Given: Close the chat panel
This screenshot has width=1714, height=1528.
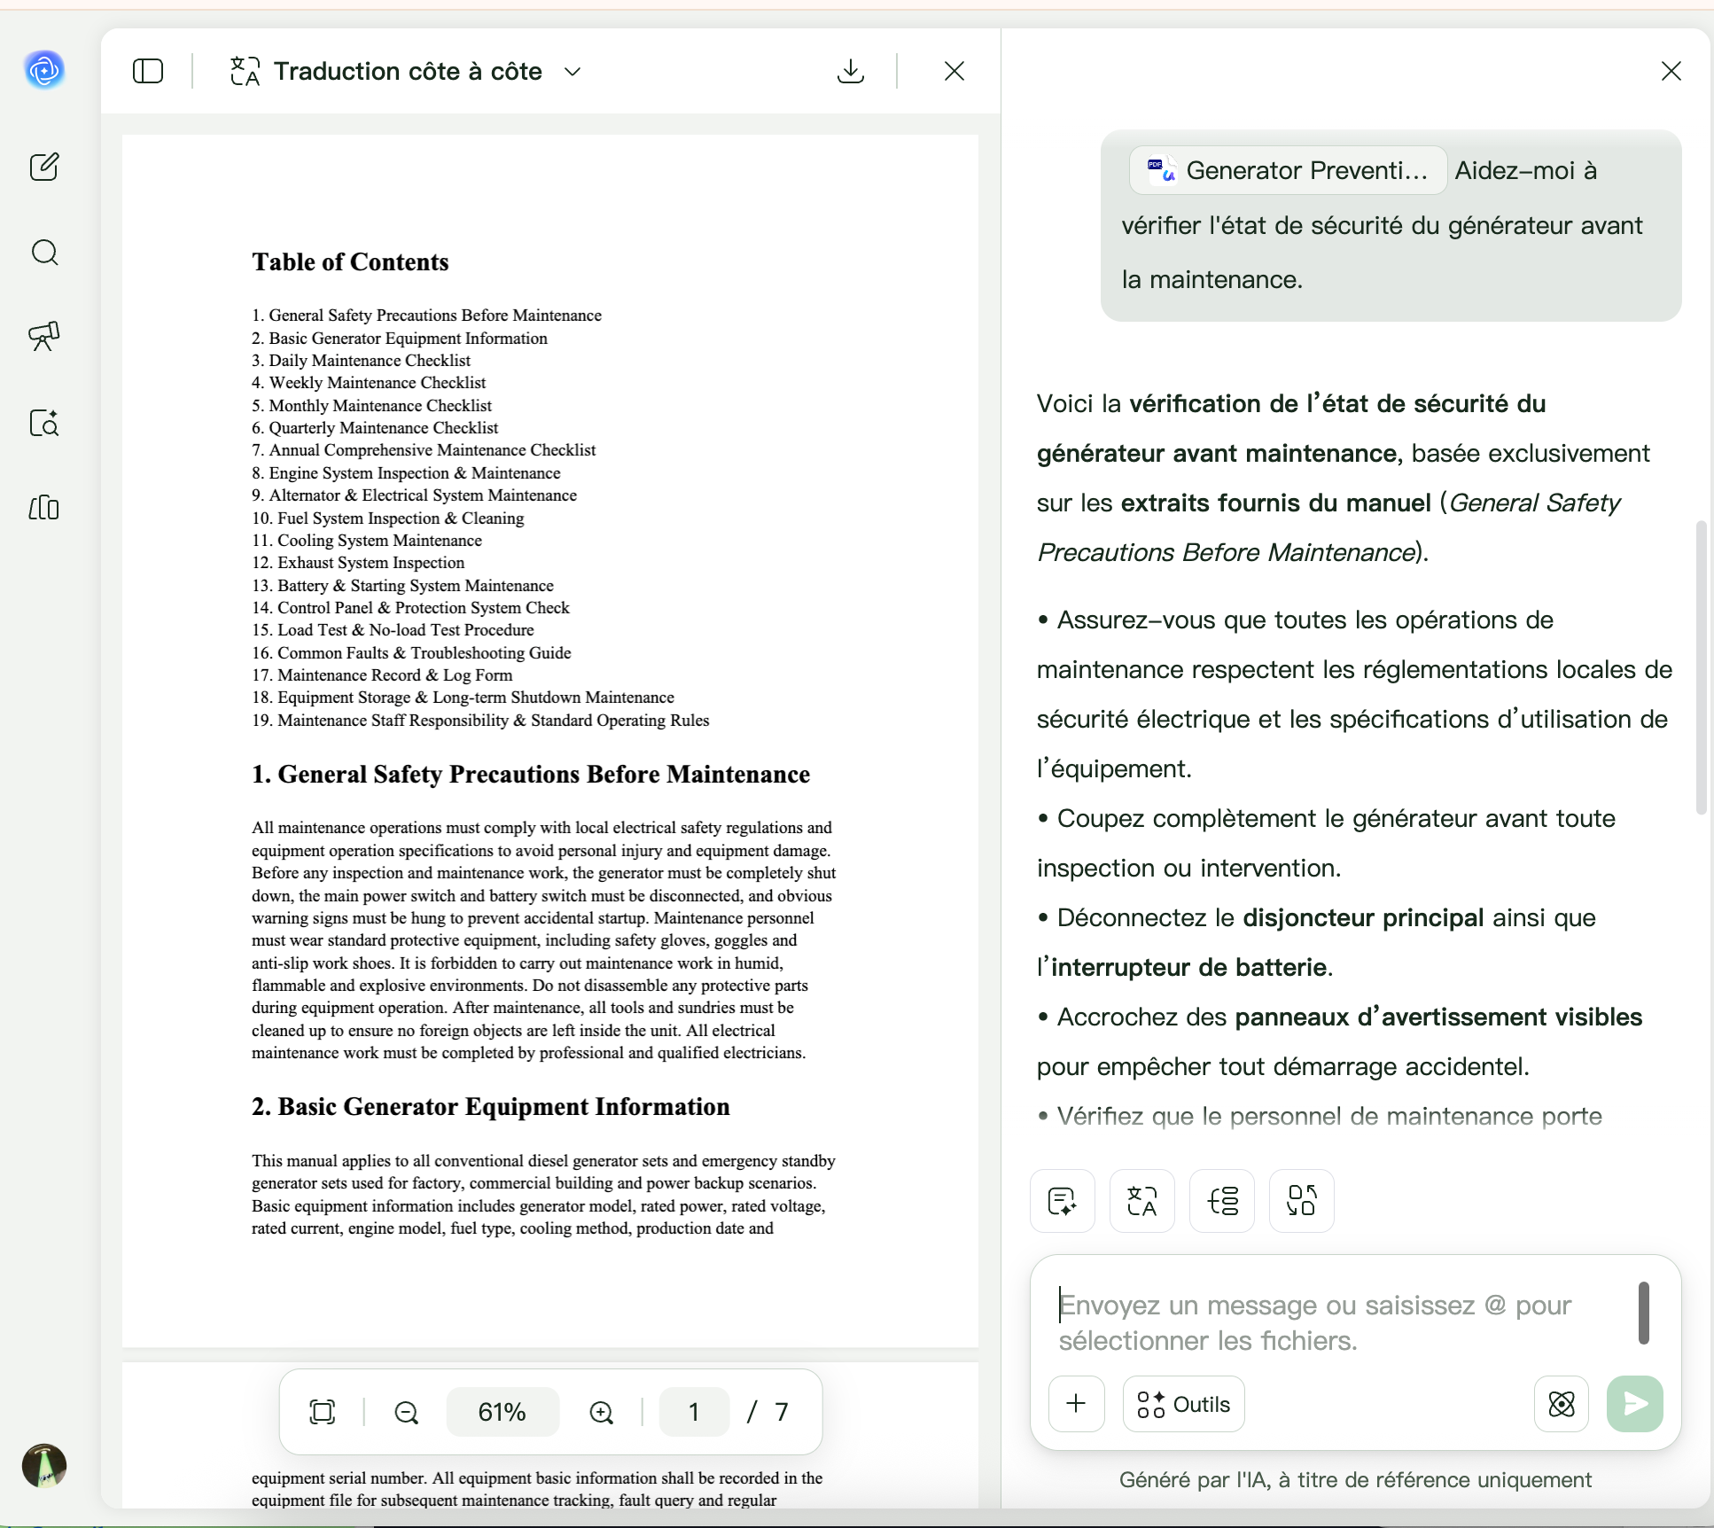Looking at the screenshot, I should pos(1671,71).
